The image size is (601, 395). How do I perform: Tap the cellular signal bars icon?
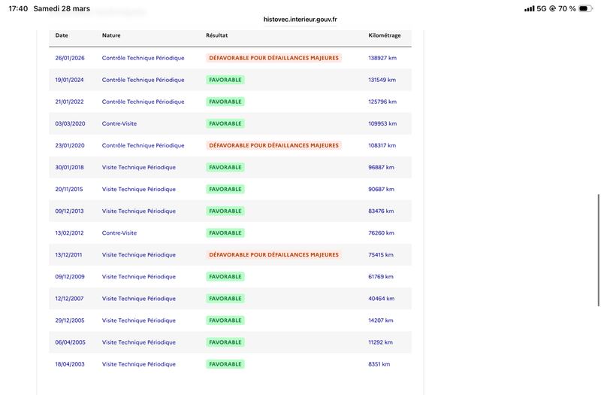coord(530,8)
